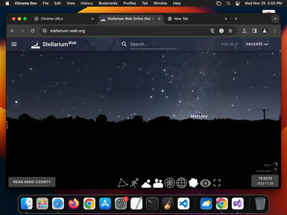Open Launchpad from the Dock
This screenshot has width=287, height=215.
pyautogui.click(x=42, y=204)
